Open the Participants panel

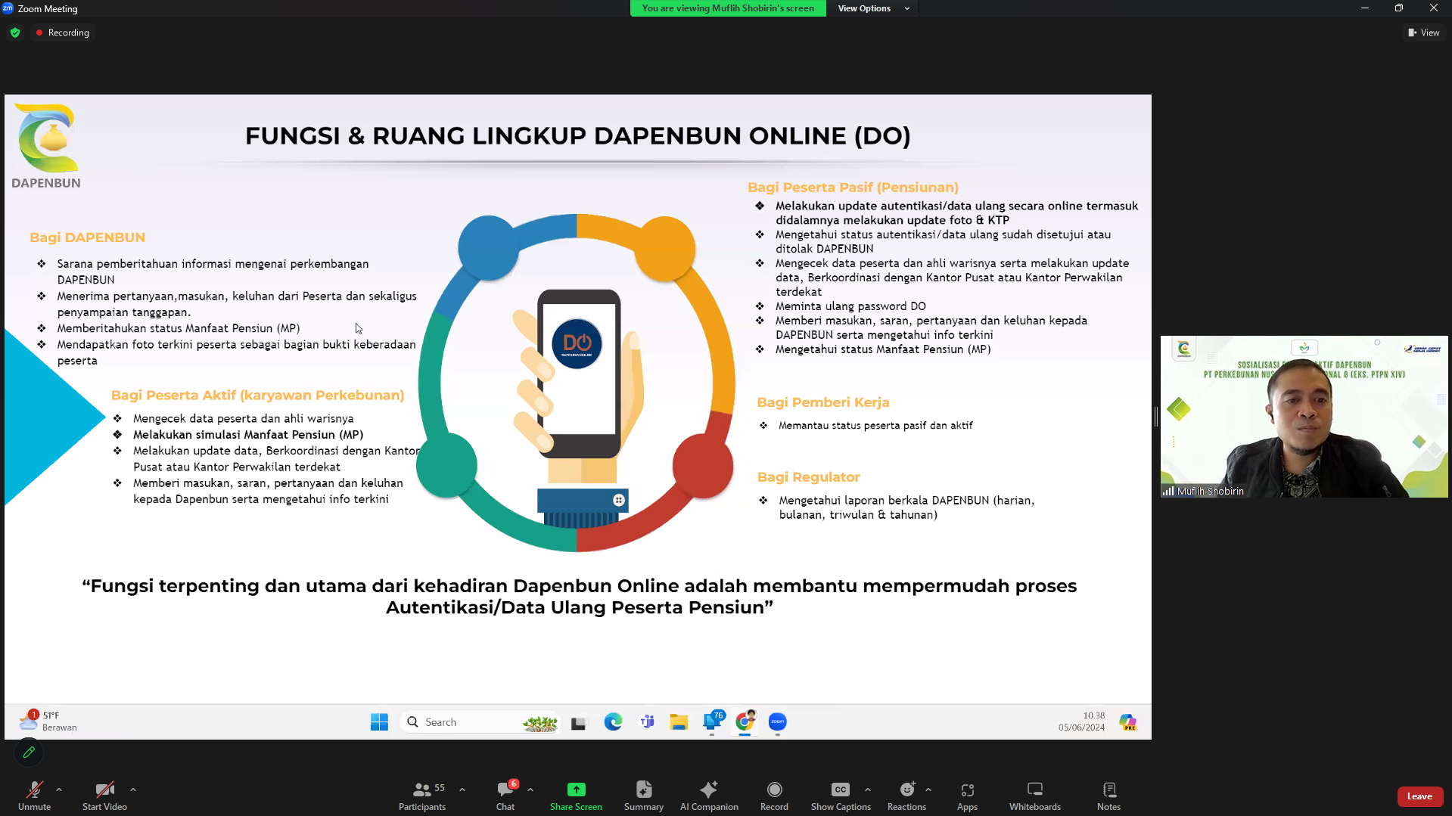(x=422, y=796)
